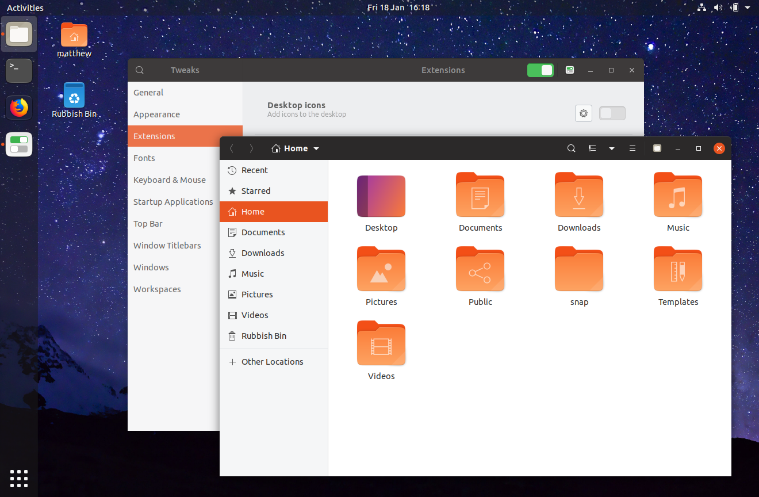Open the Tweaks search icon
759x497 pixels.
click(x=140, y=70)
